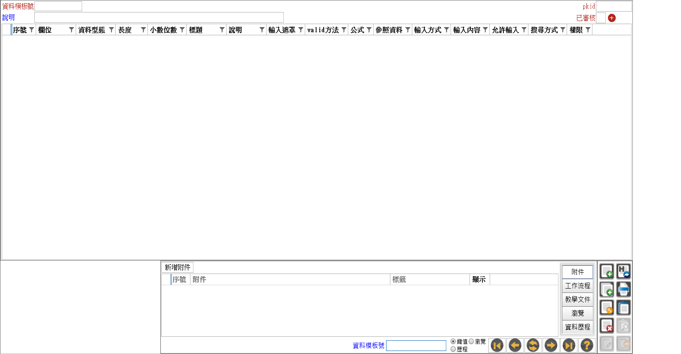This screenshot has height=354, width=681.
Task: Jump to the first record
Action: tap(497, 345)
